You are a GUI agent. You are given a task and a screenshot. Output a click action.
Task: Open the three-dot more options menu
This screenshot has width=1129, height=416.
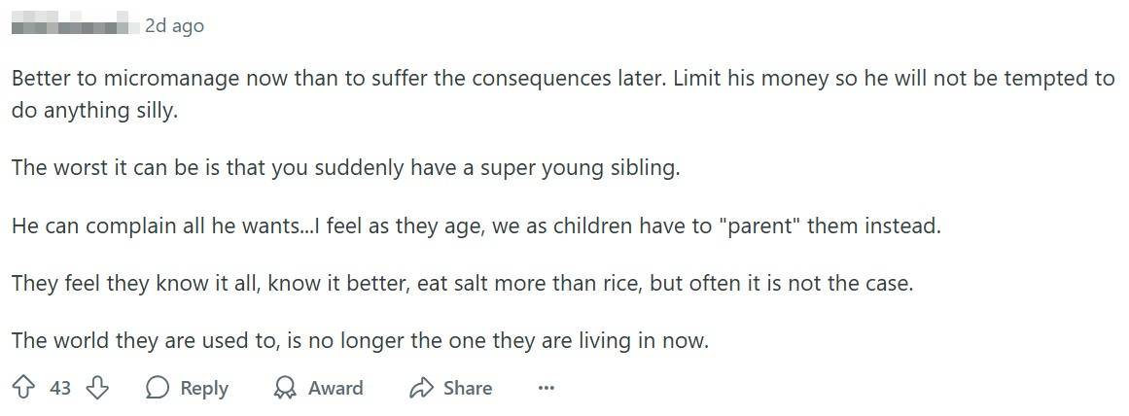(547, 388)
